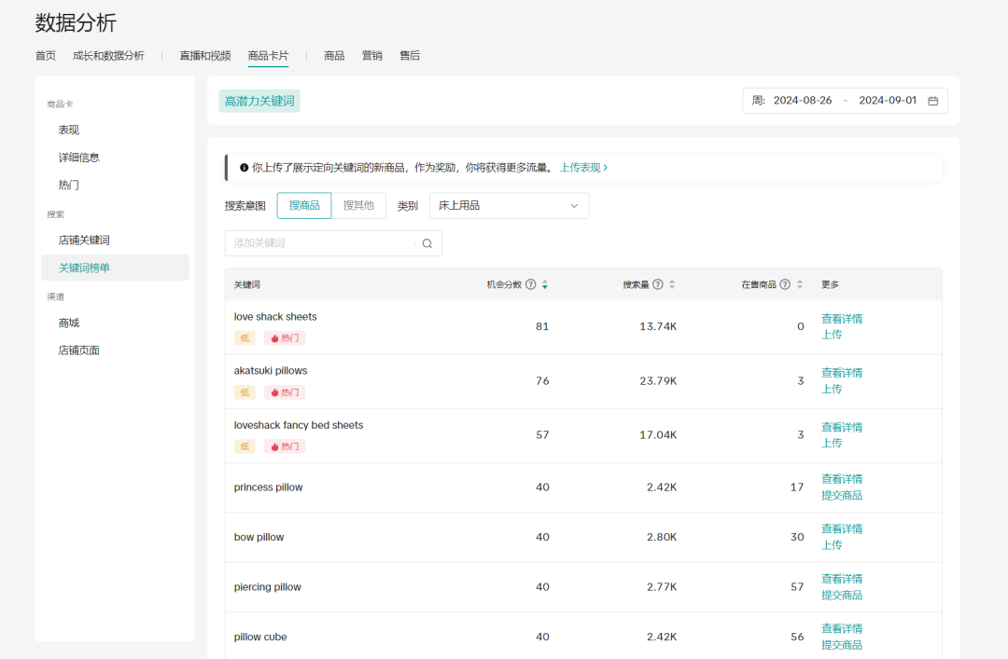Click the help icon next to 机会分数 column

530,284
